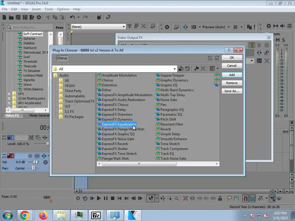Expand the OFX folder in Video FX tree
Viewport: 295px width, 221px height.
pos(9,94)
